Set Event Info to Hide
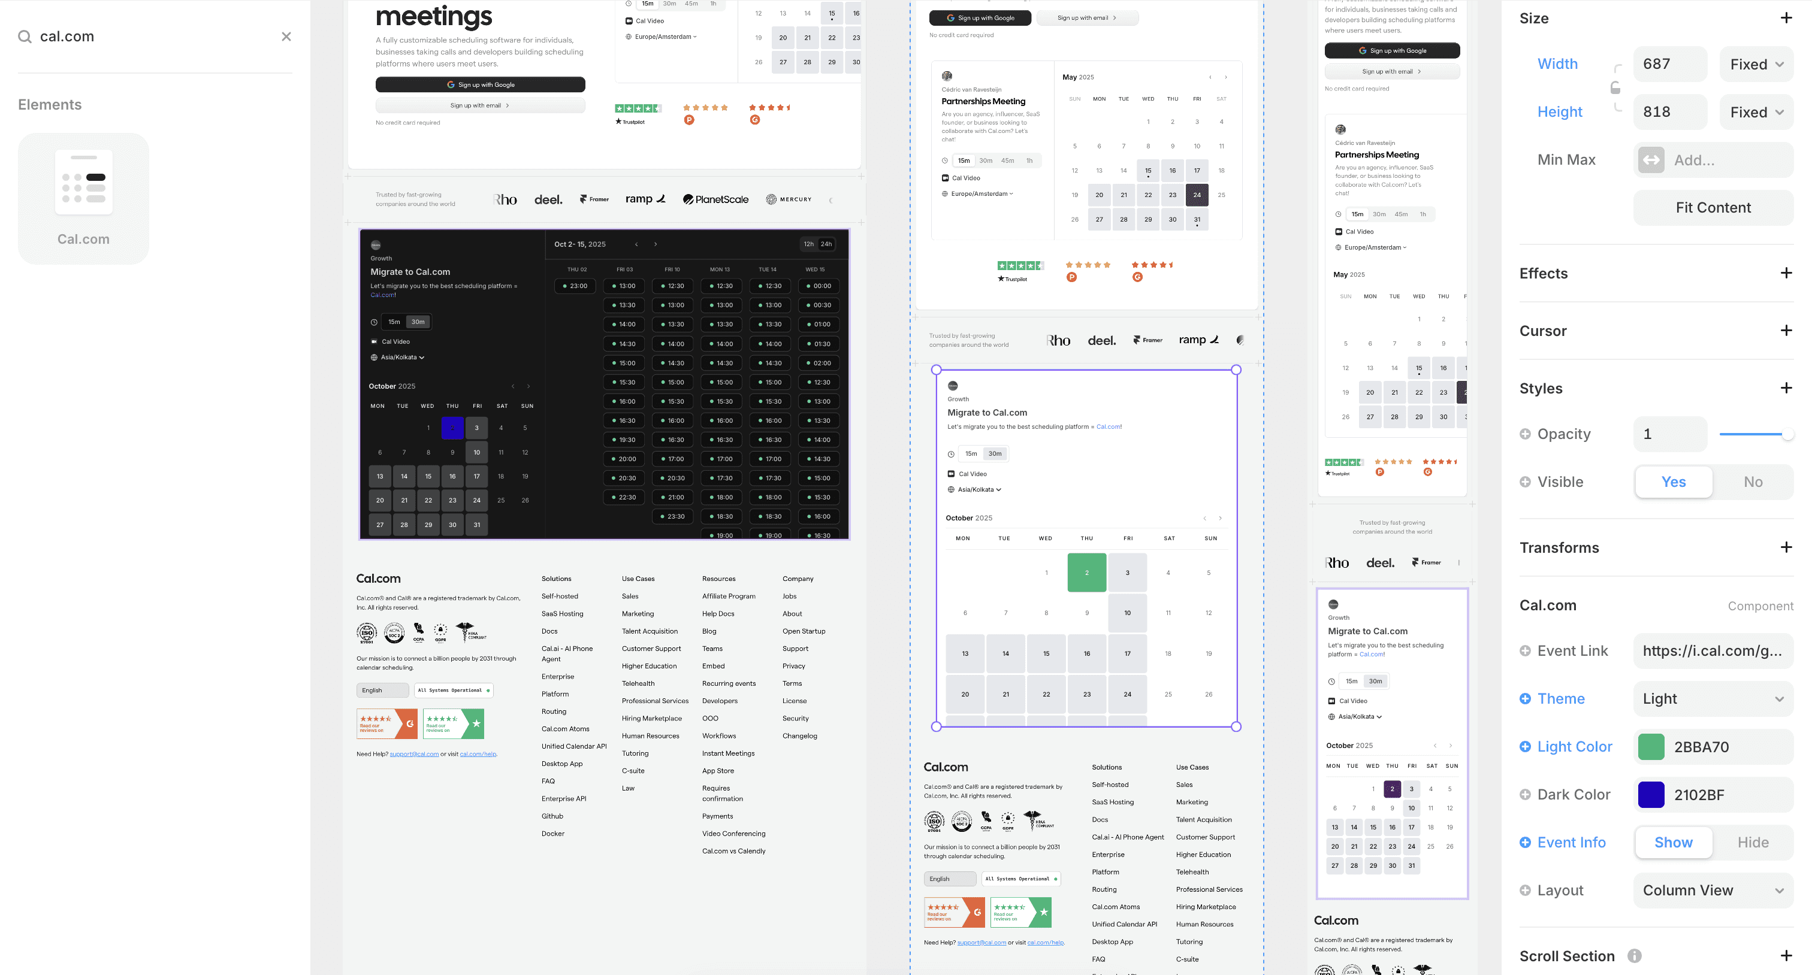Image resolution: width=1812 pixels, height=975 pixels. 1753,842
